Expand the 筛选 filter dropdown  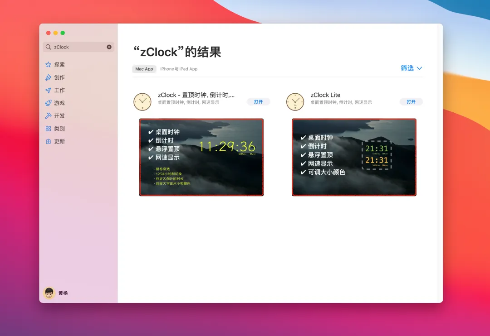click(411, 68)
